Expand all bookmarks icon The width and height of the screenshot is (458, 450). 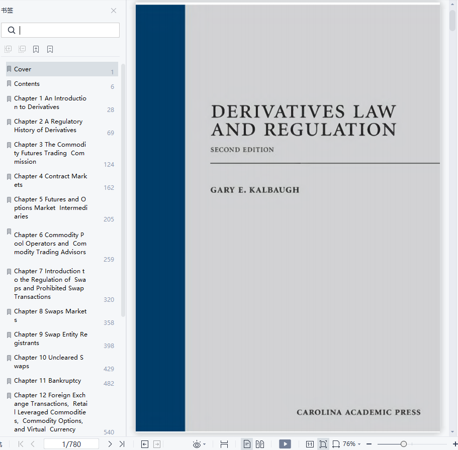tap(8, 49)
